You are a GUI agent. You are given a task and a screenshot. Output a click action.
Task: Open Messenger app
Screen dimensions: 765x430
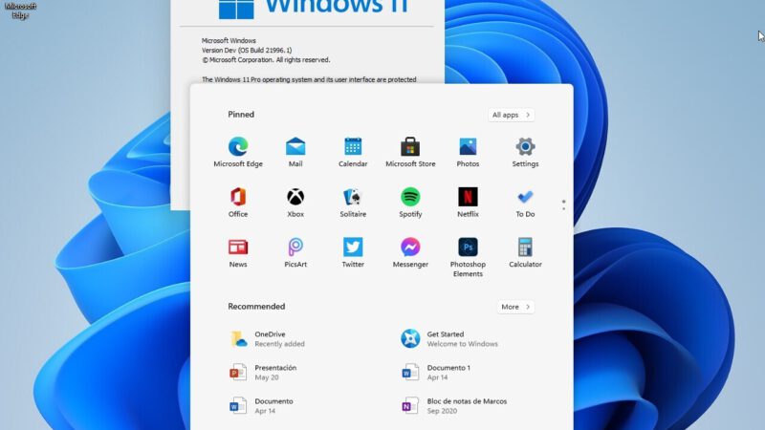410,252
